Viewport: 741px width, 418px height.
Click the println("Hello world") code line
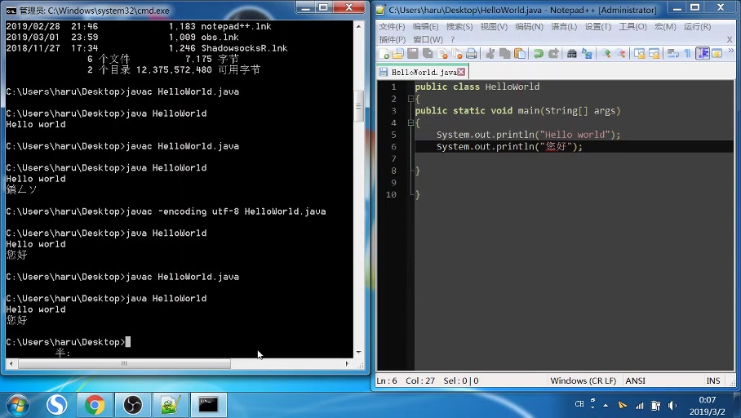tap(528, 135)
